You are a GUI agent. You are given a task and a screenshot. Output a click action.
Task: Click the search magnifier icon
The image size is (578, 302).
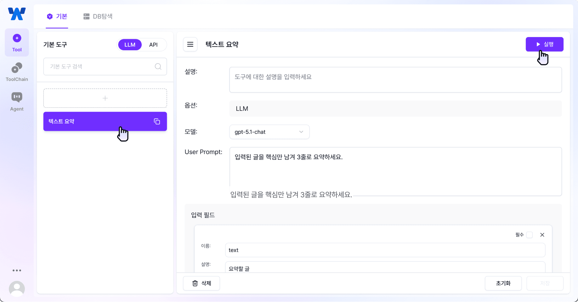(158, 67)
